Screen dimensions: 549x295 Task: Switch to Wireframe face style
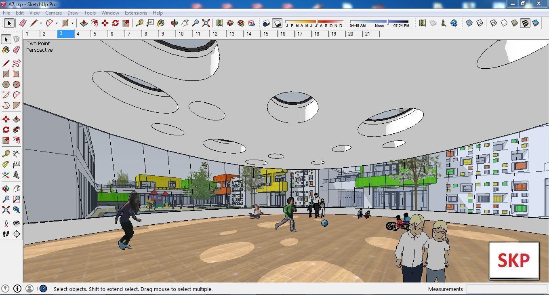(x=494, y=23)
